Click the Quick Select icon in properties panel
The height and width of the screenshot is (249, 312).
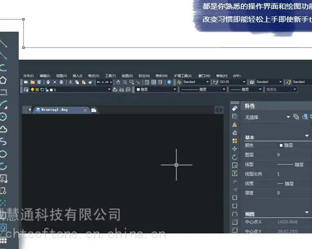click(x=305, y=117)
